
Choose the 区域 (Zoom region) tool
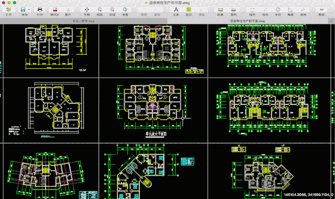[x=112, y=9]
